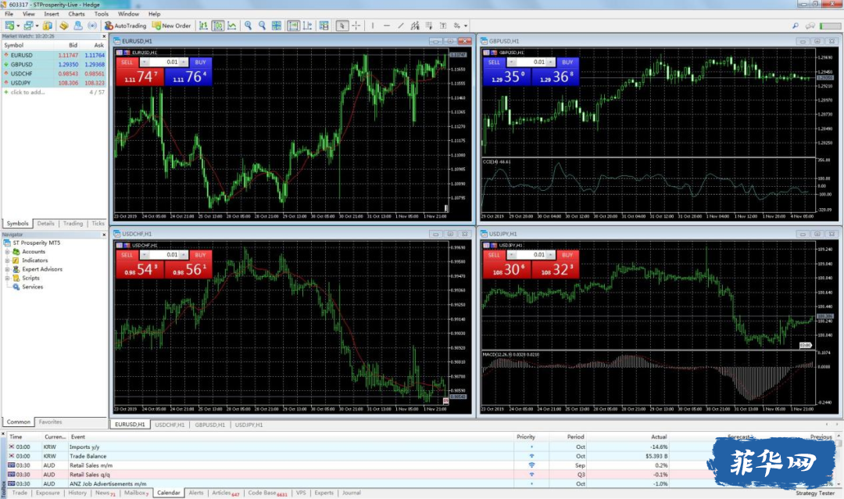
Task: Switch to Market Watch Details tab
Action: point(46,223)
